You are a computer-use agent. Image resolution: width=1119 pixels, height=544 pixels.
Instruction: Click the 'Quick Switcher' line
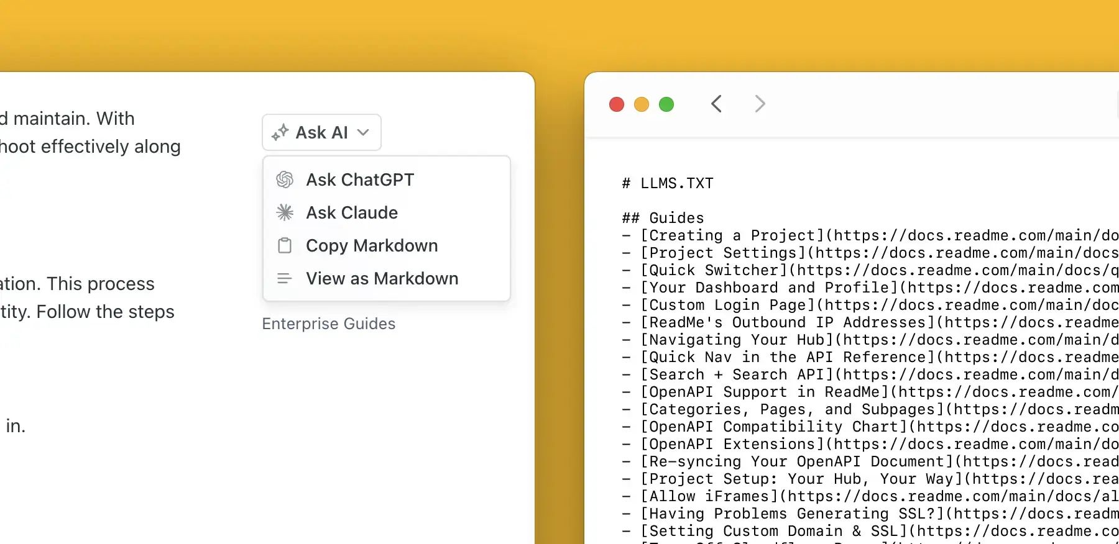(x=870, y=270)
